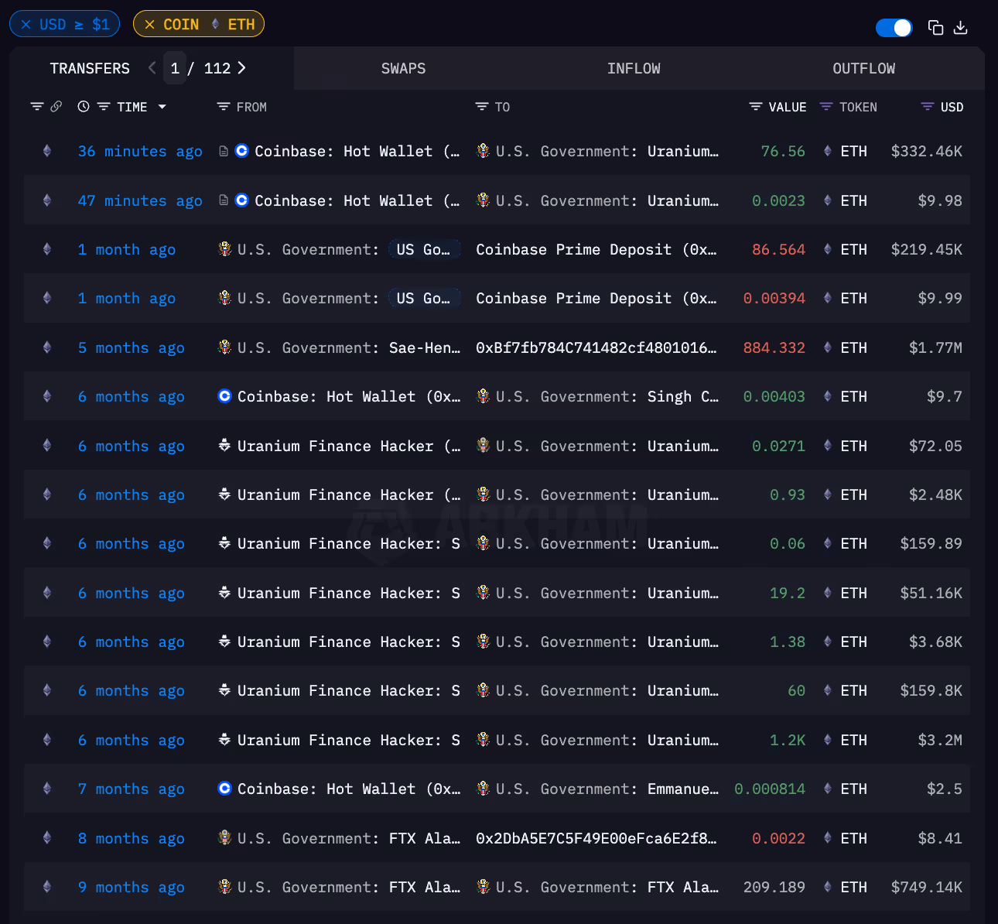Screen dimensions: 998x924
Task: Click the ETH token in the $749.14K row
Action: pos(853,888)
